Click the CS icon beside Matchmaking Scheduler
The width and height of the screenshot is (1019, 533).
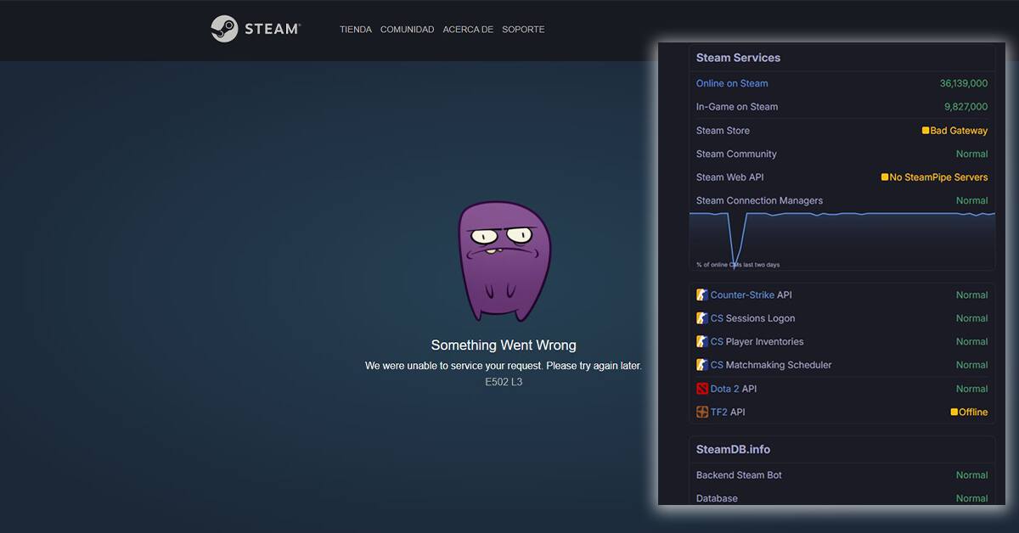[702, 365]
